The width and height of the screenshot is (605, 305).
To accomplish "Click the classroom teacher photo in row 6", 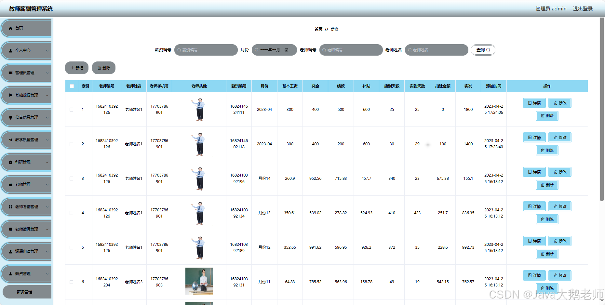I will click(199, 281).
